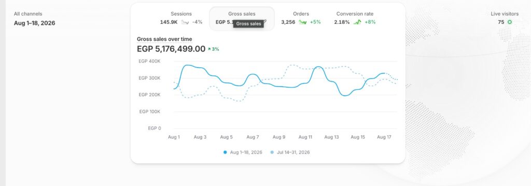531x186 pixels.
Task: Click the Conversion rate sparkline icon
Action: [x=357, y=22]
